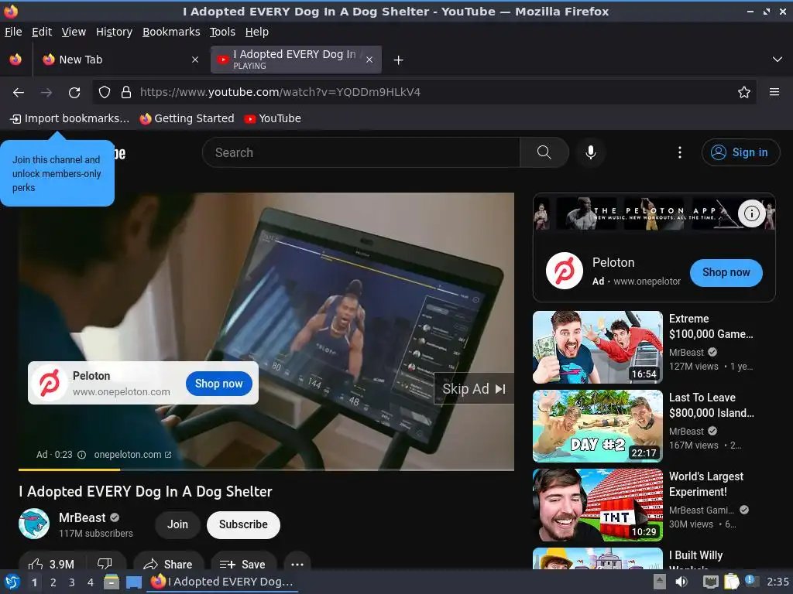
Task: Click Shop now in video ad overlay
Action: 219,384
